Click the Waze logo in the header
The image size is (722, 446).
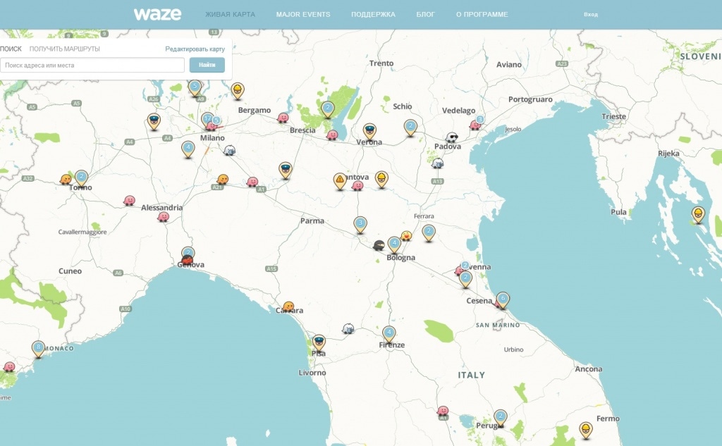pyautogui.click(x=157, y=13)
